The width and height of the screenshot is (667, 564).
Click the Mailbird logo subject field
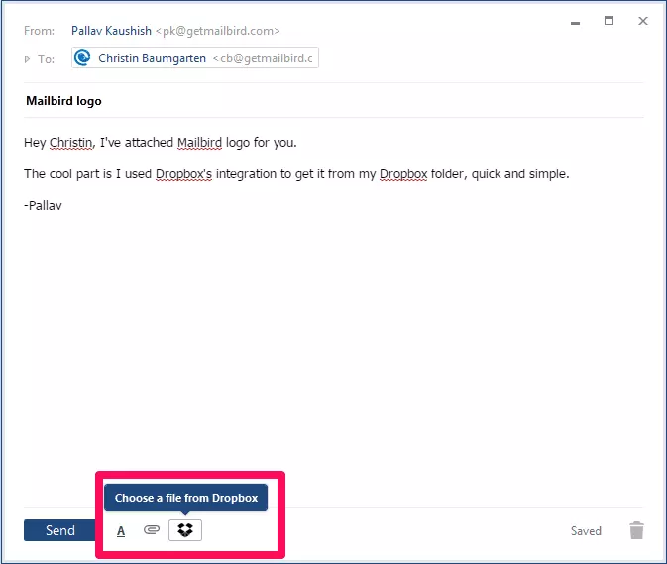click(334, 101)
